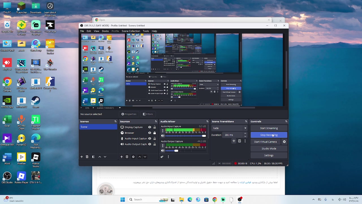Open source properties gear in Sources toolbar
Viewport: 362px width, 204px height.
pyautogui.click(x=133, y=157)
